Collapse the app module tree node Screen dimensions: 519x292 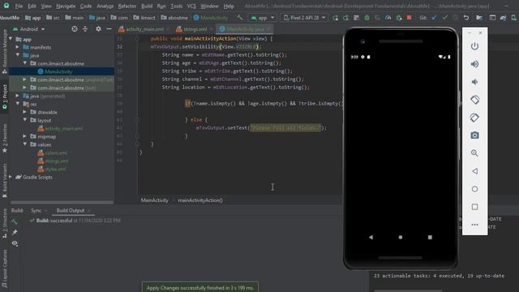click(x=11, y=39)
